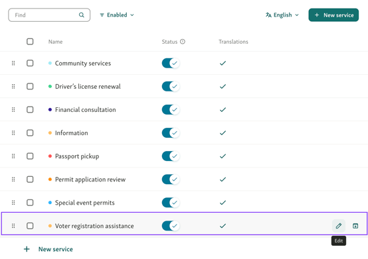
Task: Click drag handle icon for Community services
Action: (x=13, y=63)
